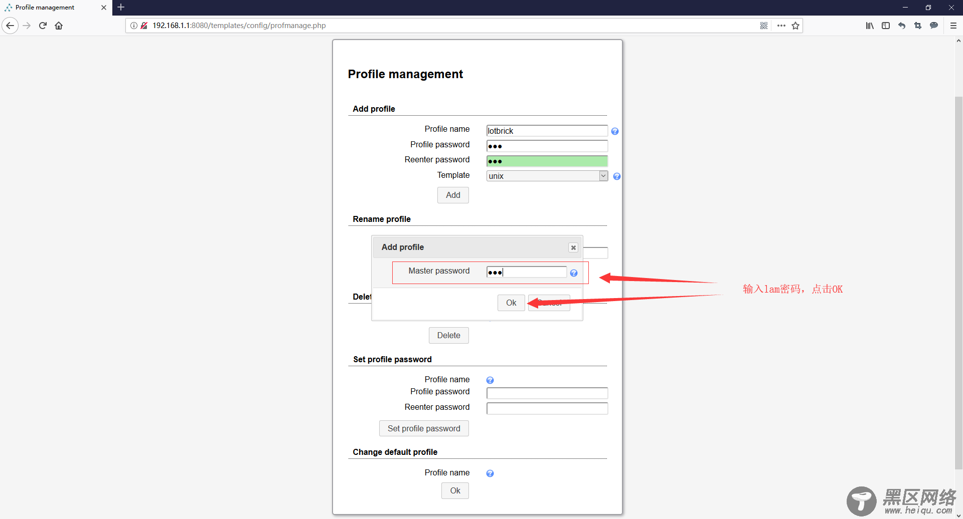Focus Reenter password under Set profile password
Image resolution: width=963 pixels, height=519 pixels.
point(547,408)
